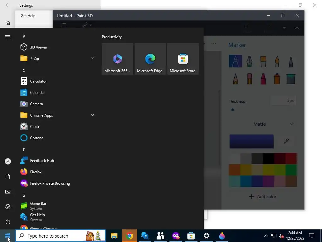The width and height of the screenshot is (322, 242).
Task: Select the Oil brush in Paint 3D
Action: pos(263,61)
